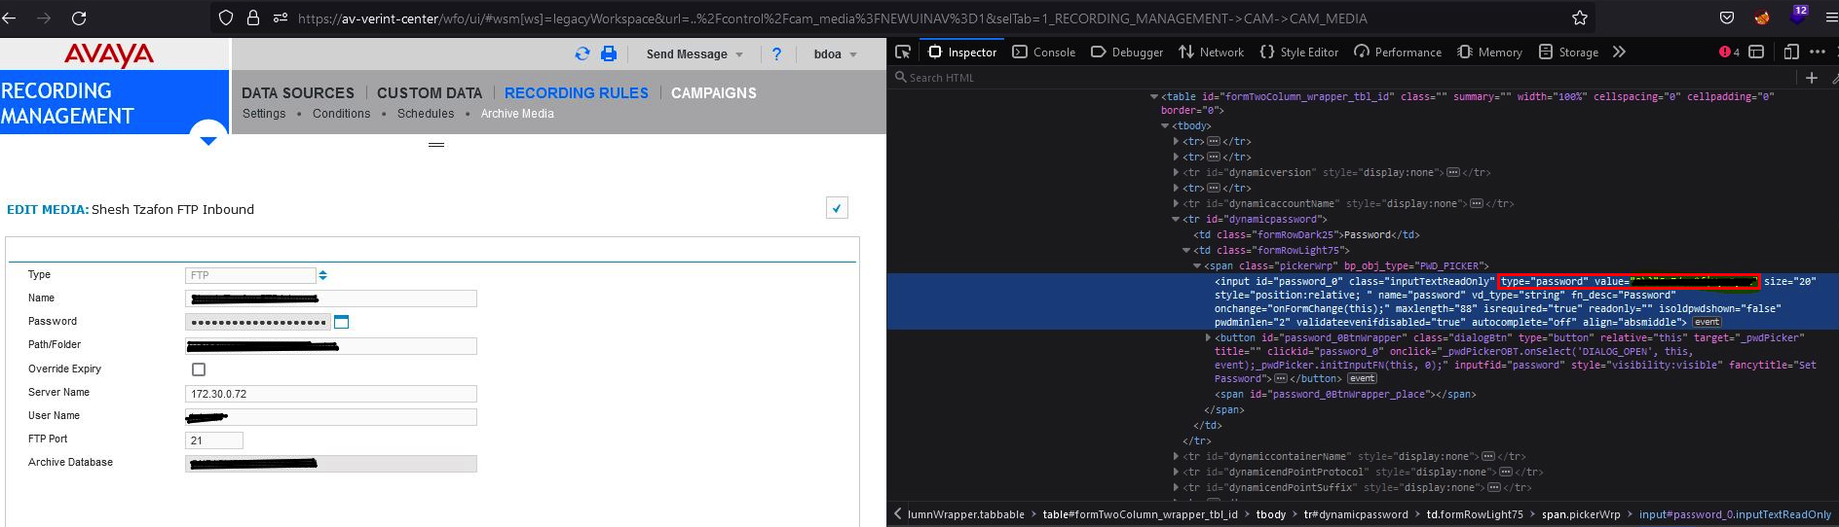Expand the Recording Management module arrow

click(207, 141)
